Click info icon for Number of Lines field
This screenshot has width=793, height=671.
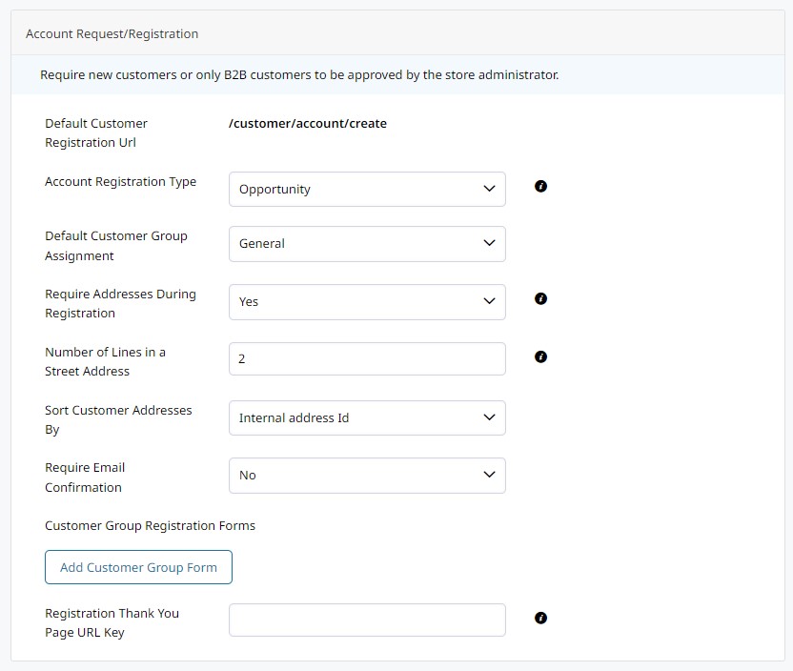coord(541,357)
